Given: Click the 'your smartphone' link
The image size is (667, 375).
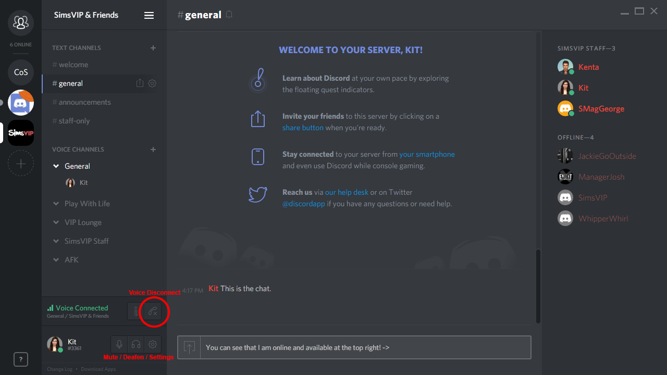Looking at the screenshot, I should pyautogui.click(x=427, y=154).
